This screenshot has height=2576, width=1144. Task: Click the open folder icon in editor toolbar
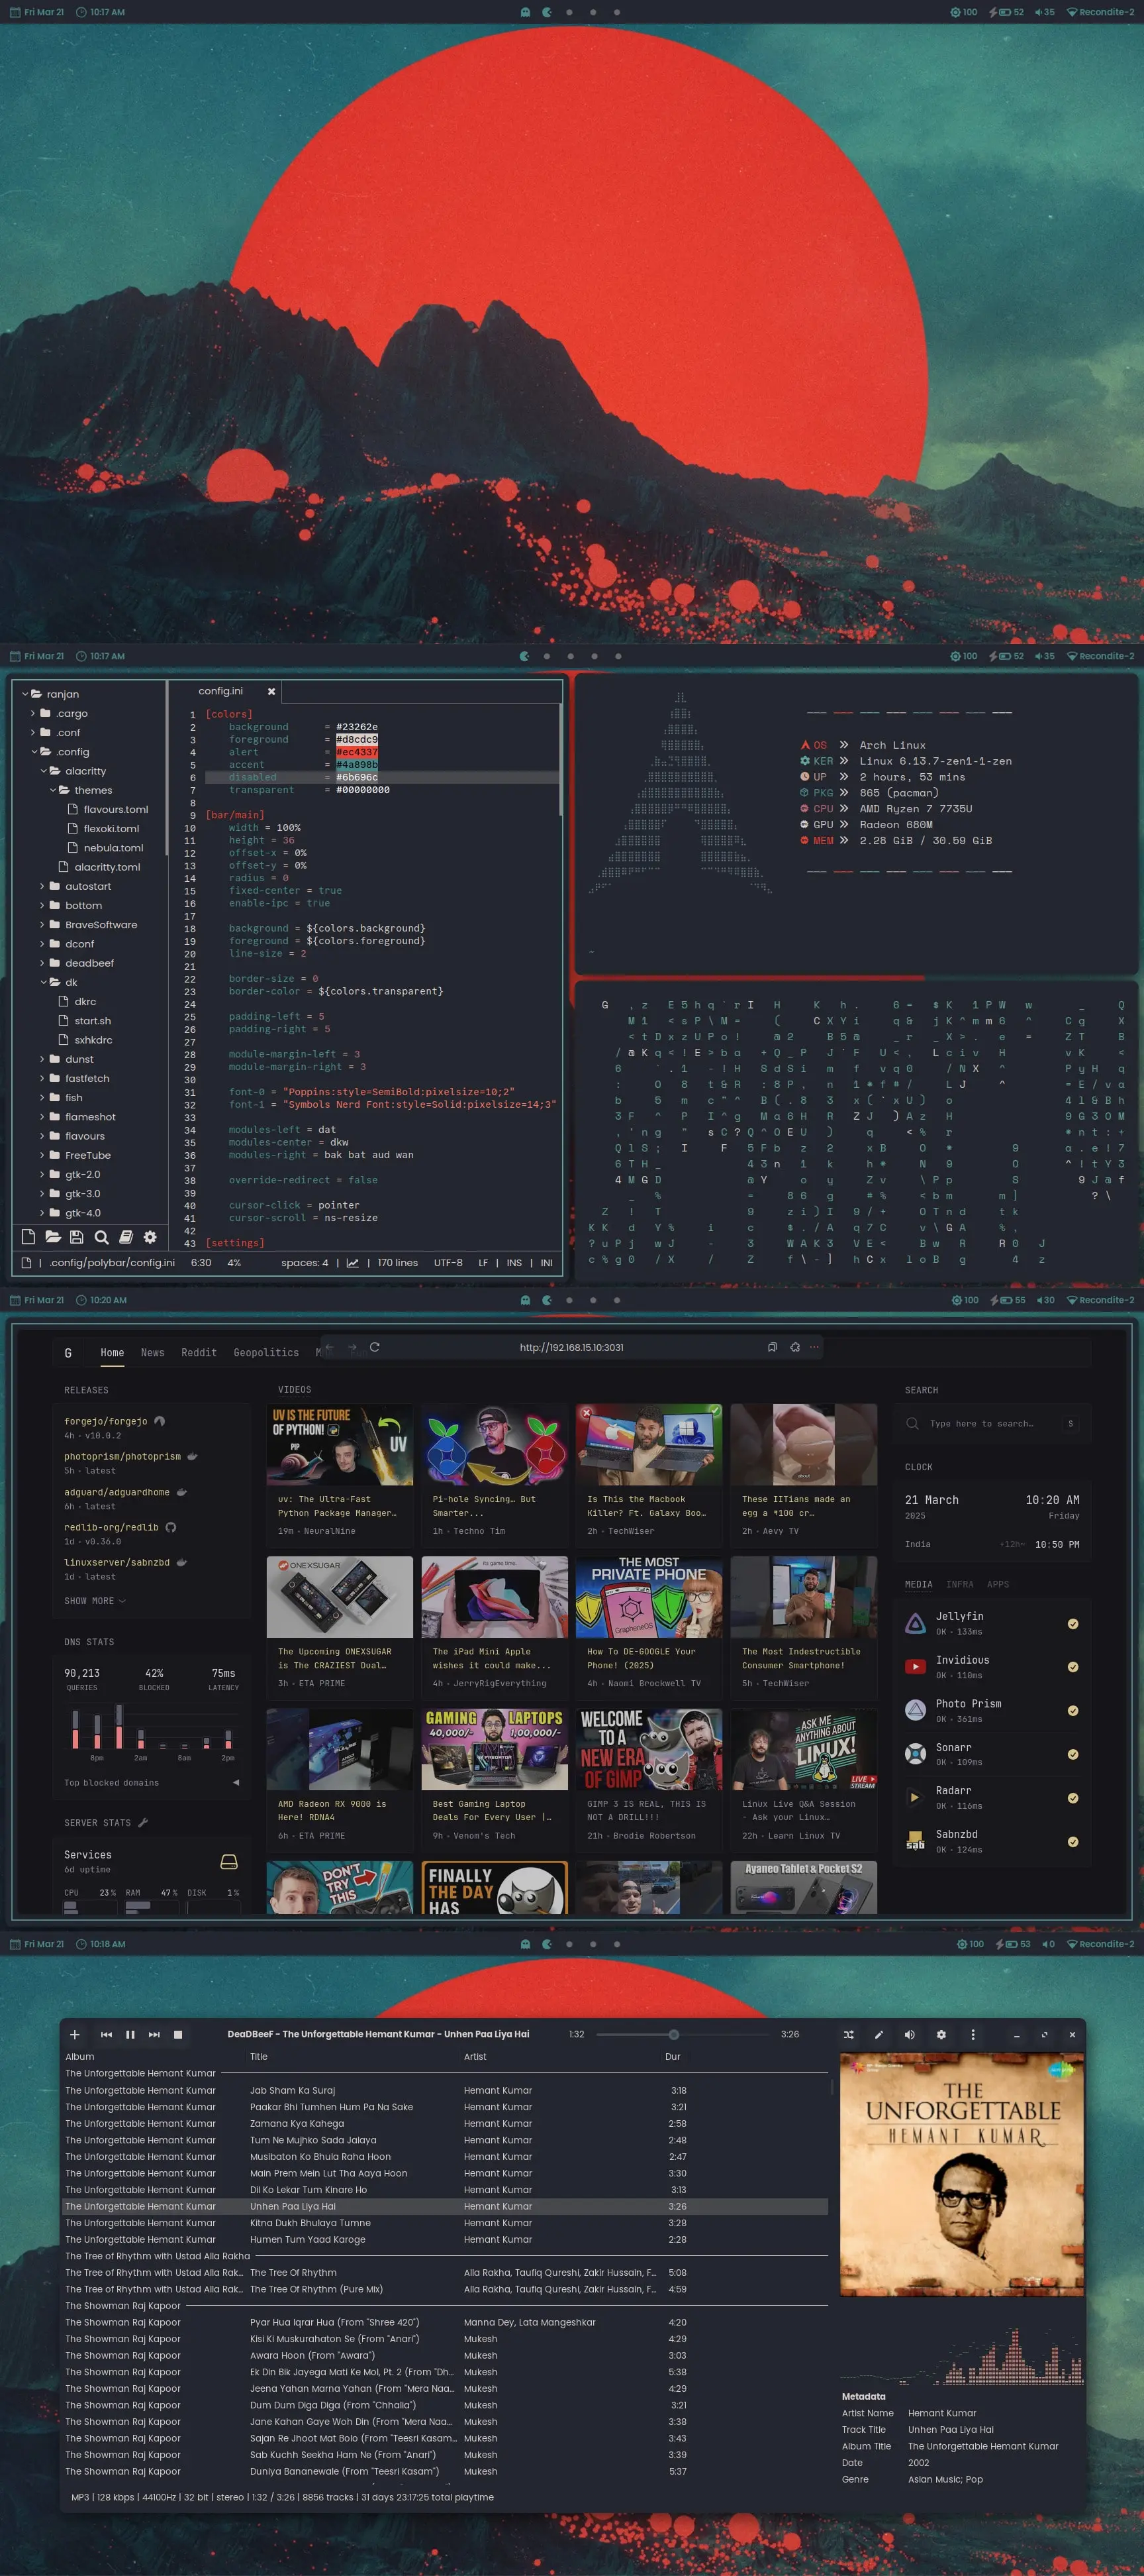tap(53, 1237)
